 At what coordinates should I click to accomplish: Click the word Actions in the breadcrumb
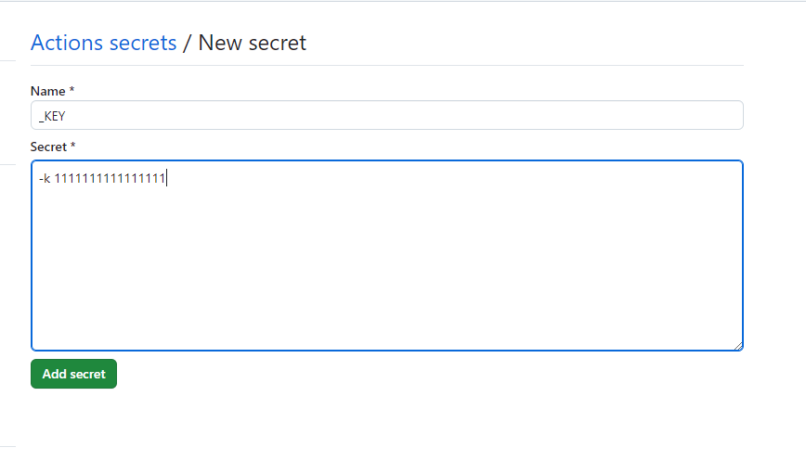pos(67,43)
